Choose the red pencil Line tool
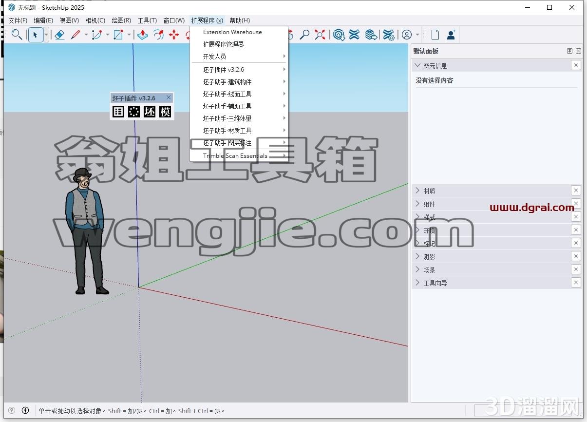587x422 pixels. (76, 35)
